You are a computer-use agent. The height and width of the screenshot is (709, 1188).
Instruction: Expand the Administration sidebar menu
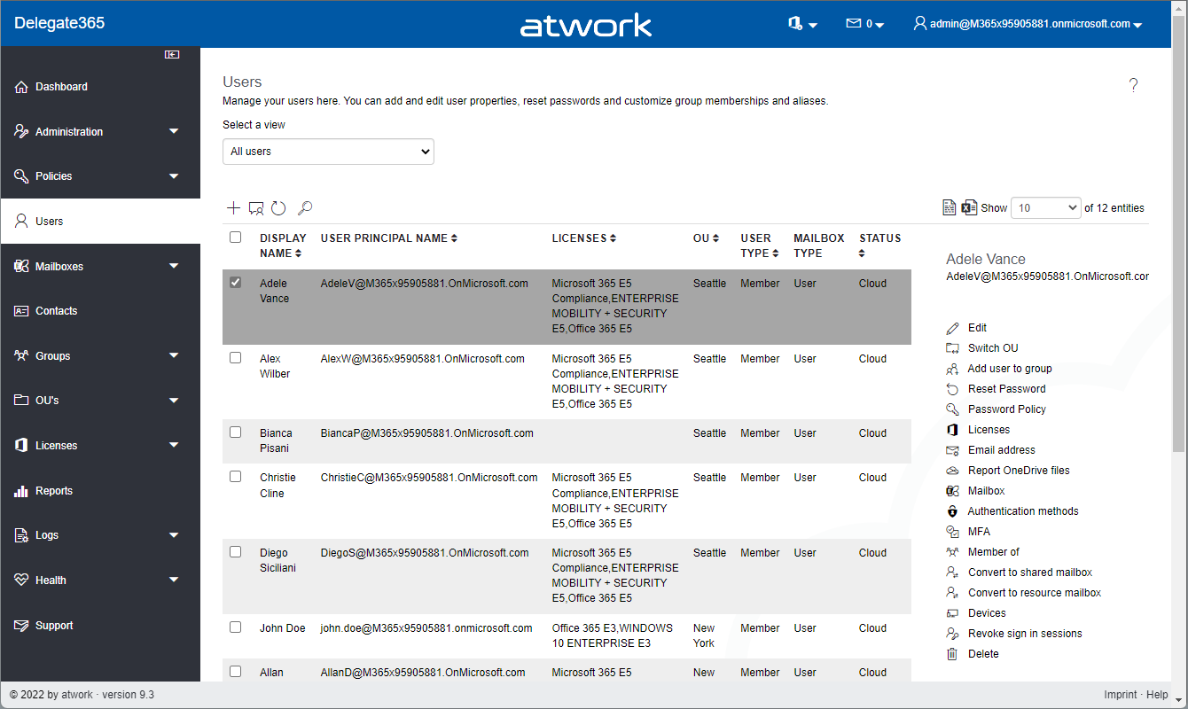click(x=99, y=132)
